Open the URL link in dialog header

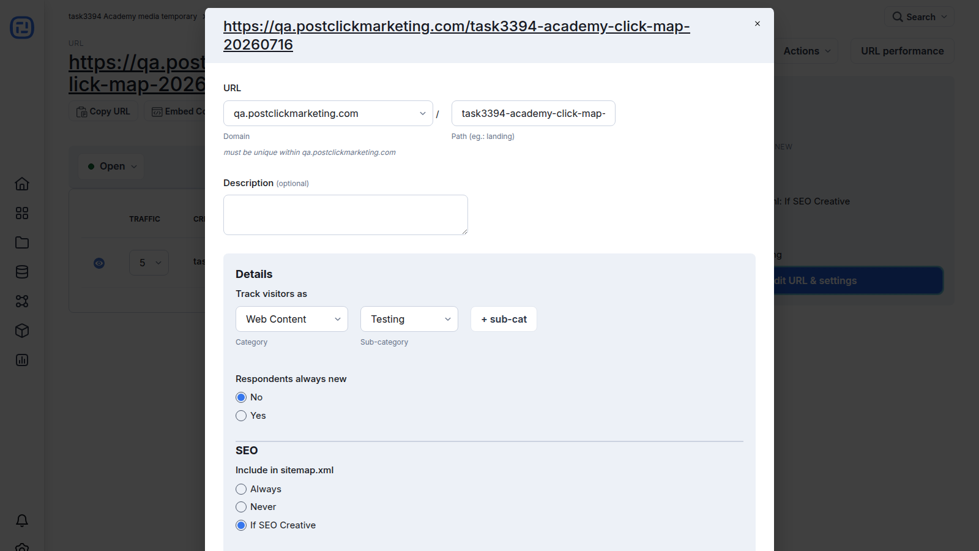[x=456, y=36]
